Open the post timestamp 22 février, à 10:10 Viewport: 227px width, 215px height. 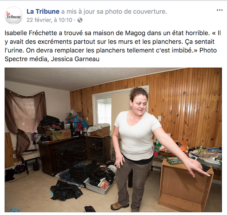pos(49,20)
